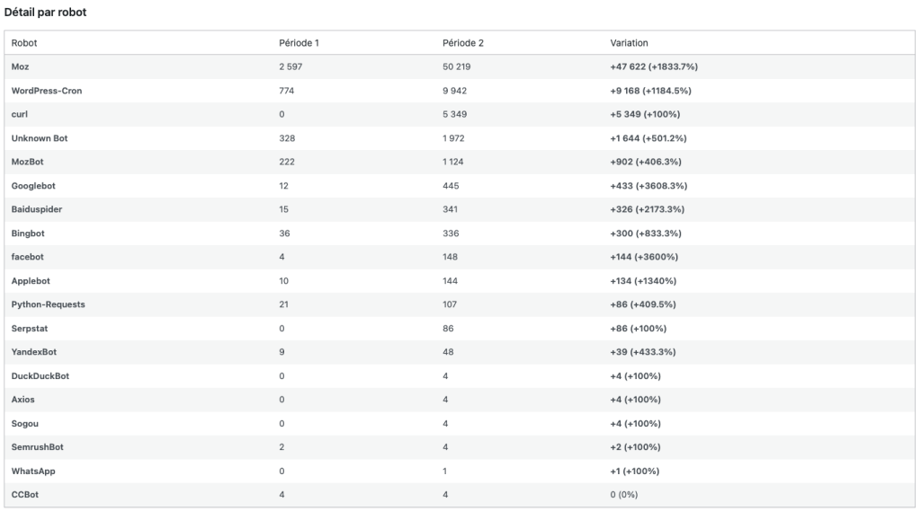Click Baiduspider variation +326 (+2173.3%)

pos(648,209)
